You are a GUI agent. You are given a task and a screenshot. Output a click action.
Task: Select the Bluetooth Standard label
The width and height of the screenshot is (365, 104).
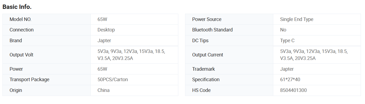pos(212,30)
